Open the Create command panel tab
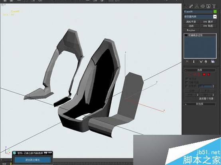 coord(186,6)
